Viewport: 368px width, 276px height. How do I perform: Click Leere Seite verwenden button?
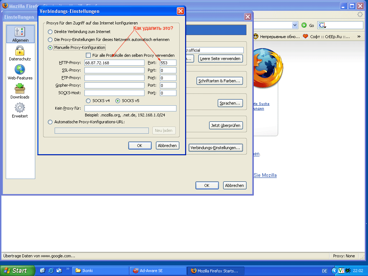point(220,59)
